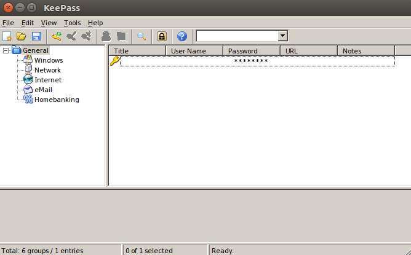Click the New database toolbar icon
The height and width of the screenshot is (255, 411).
[7, 36]
